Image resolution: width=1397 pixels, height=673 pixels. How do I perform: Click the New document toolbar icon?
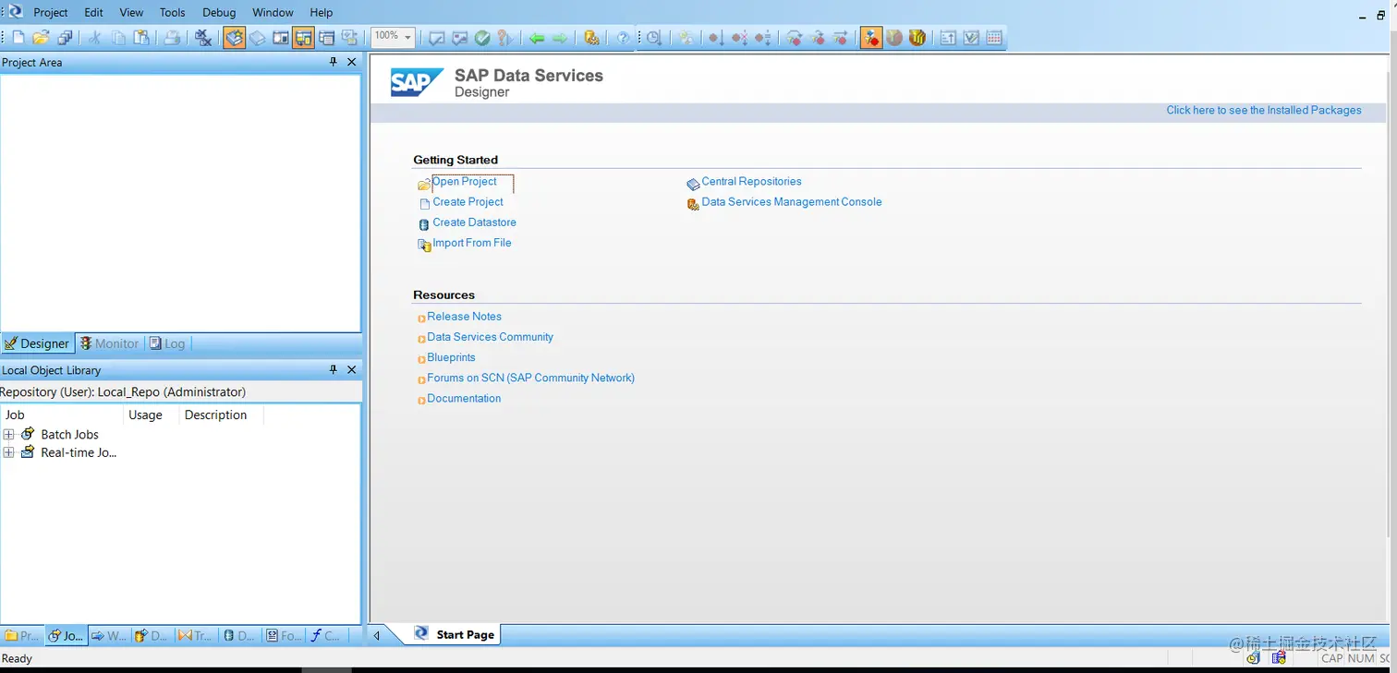18,38
